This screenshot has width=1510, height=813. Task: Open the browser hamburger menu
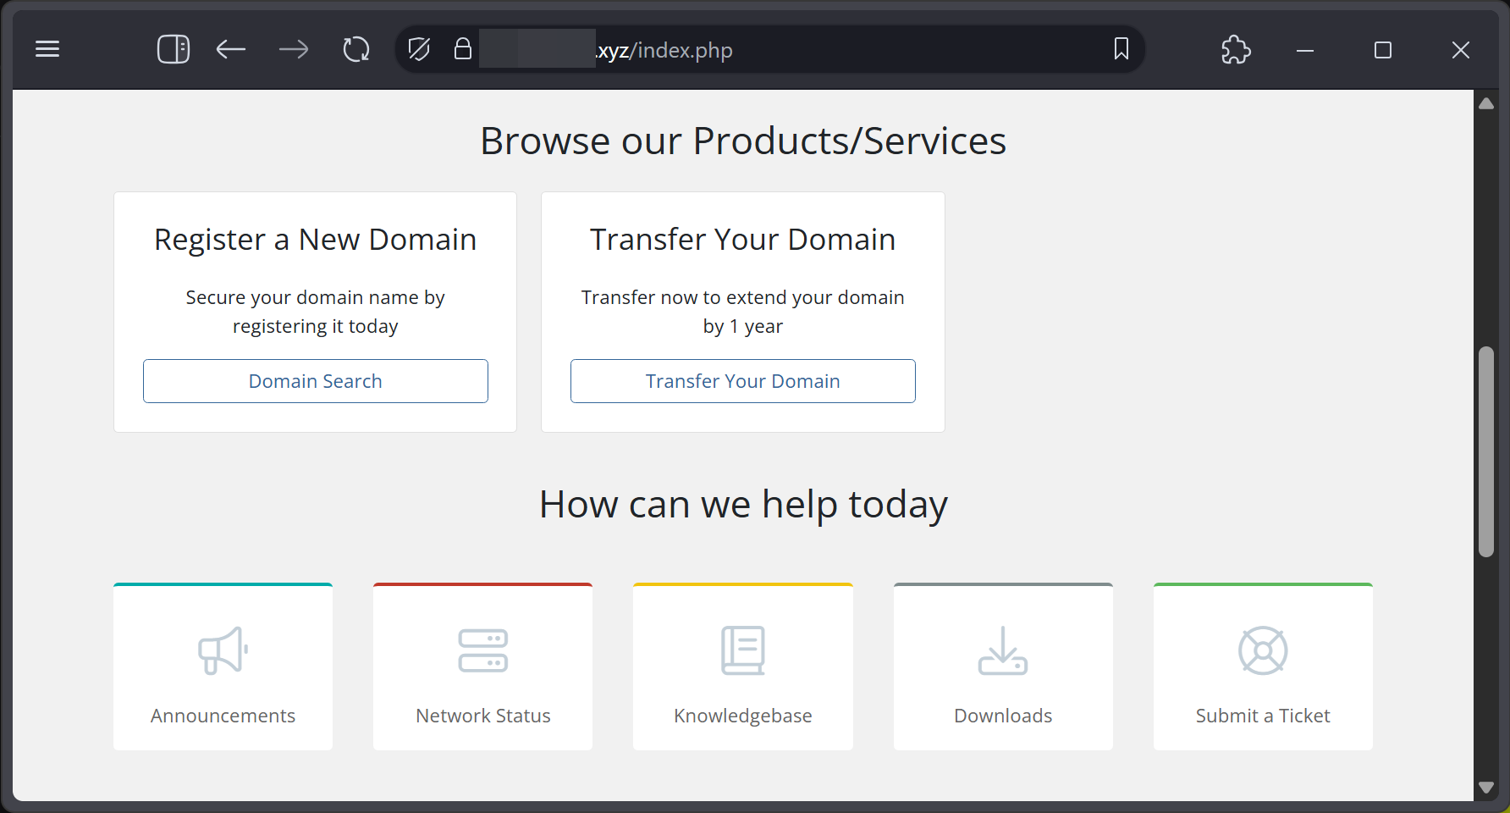point(47,49)
